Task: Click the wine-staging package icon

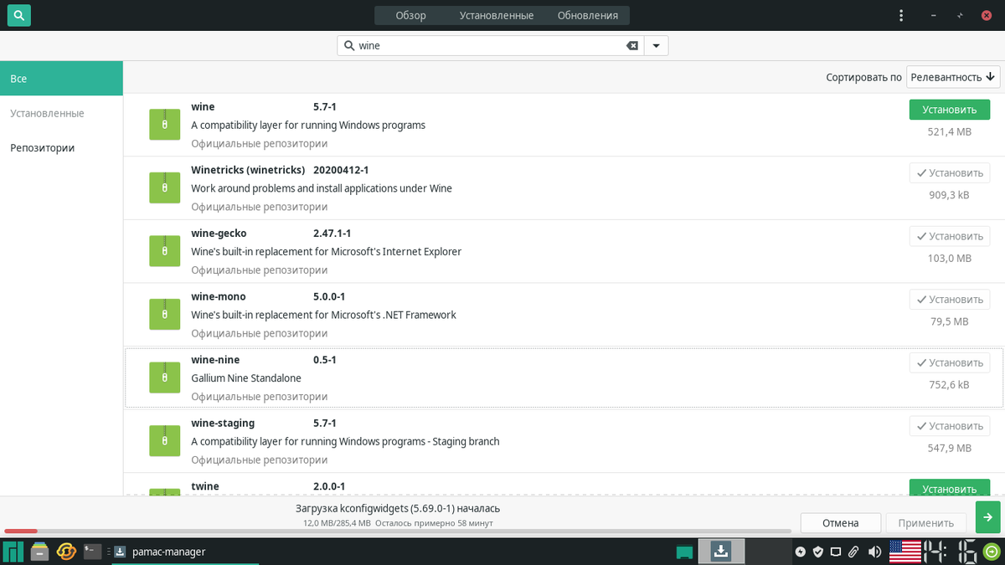Action: click(165, 441)
